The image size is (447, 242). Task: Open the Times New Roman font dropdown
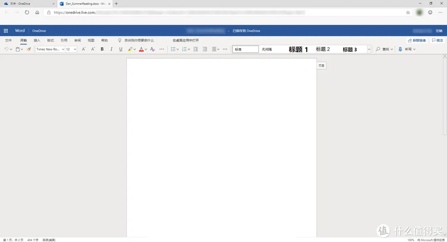[50, 49]
